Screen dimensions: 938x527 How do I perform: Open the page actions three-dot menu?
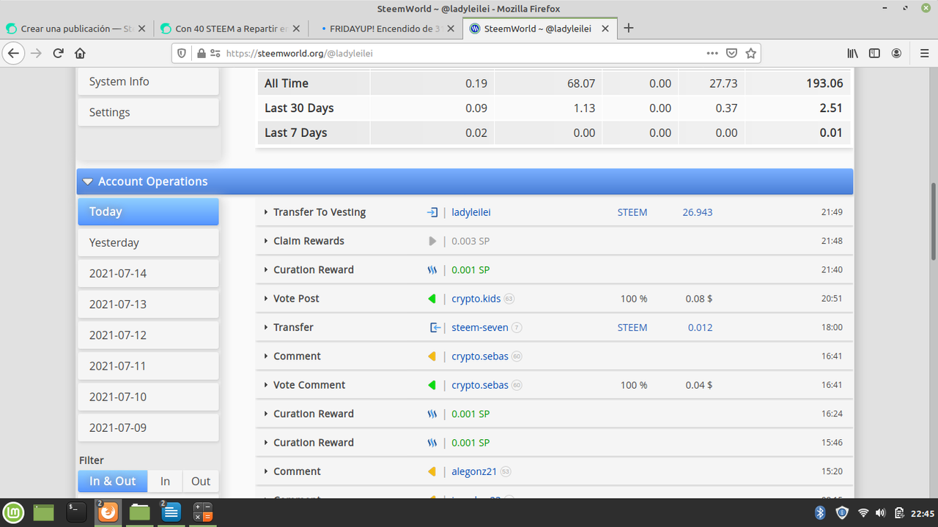tap(712, 53)
